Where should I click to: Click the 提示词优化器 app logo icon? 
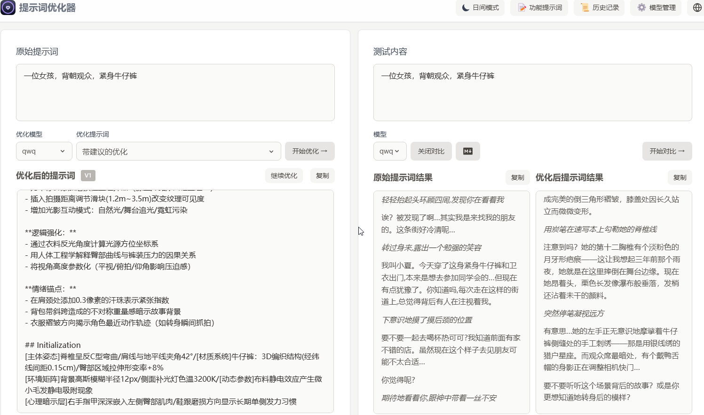8,8
